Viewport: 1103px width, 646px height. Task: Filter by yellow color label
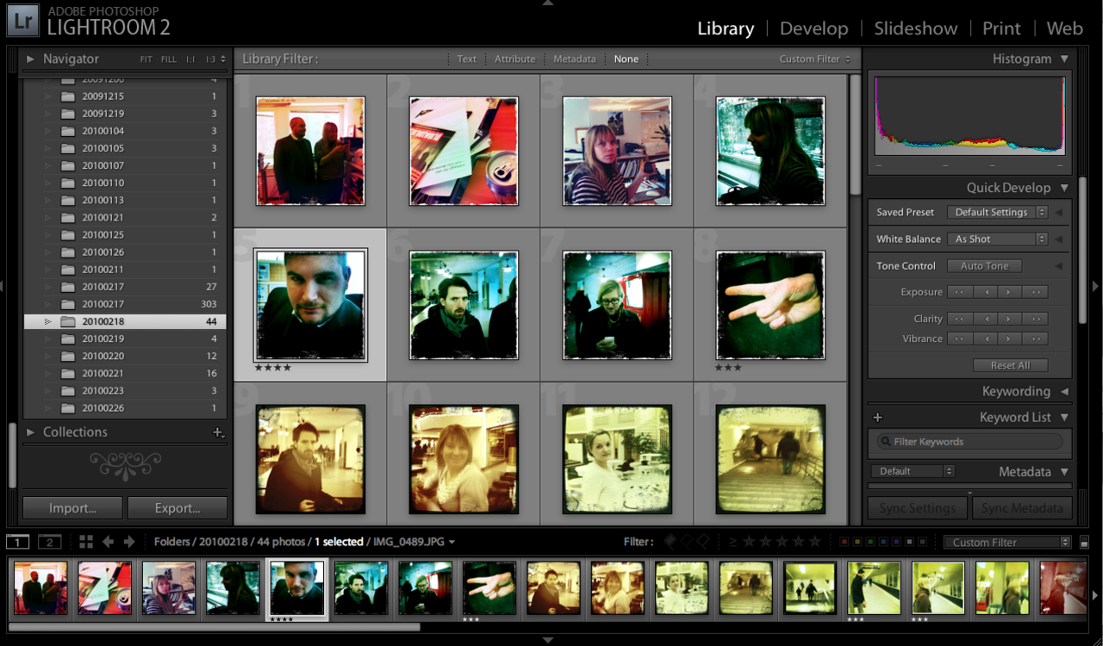pos(859,542)
